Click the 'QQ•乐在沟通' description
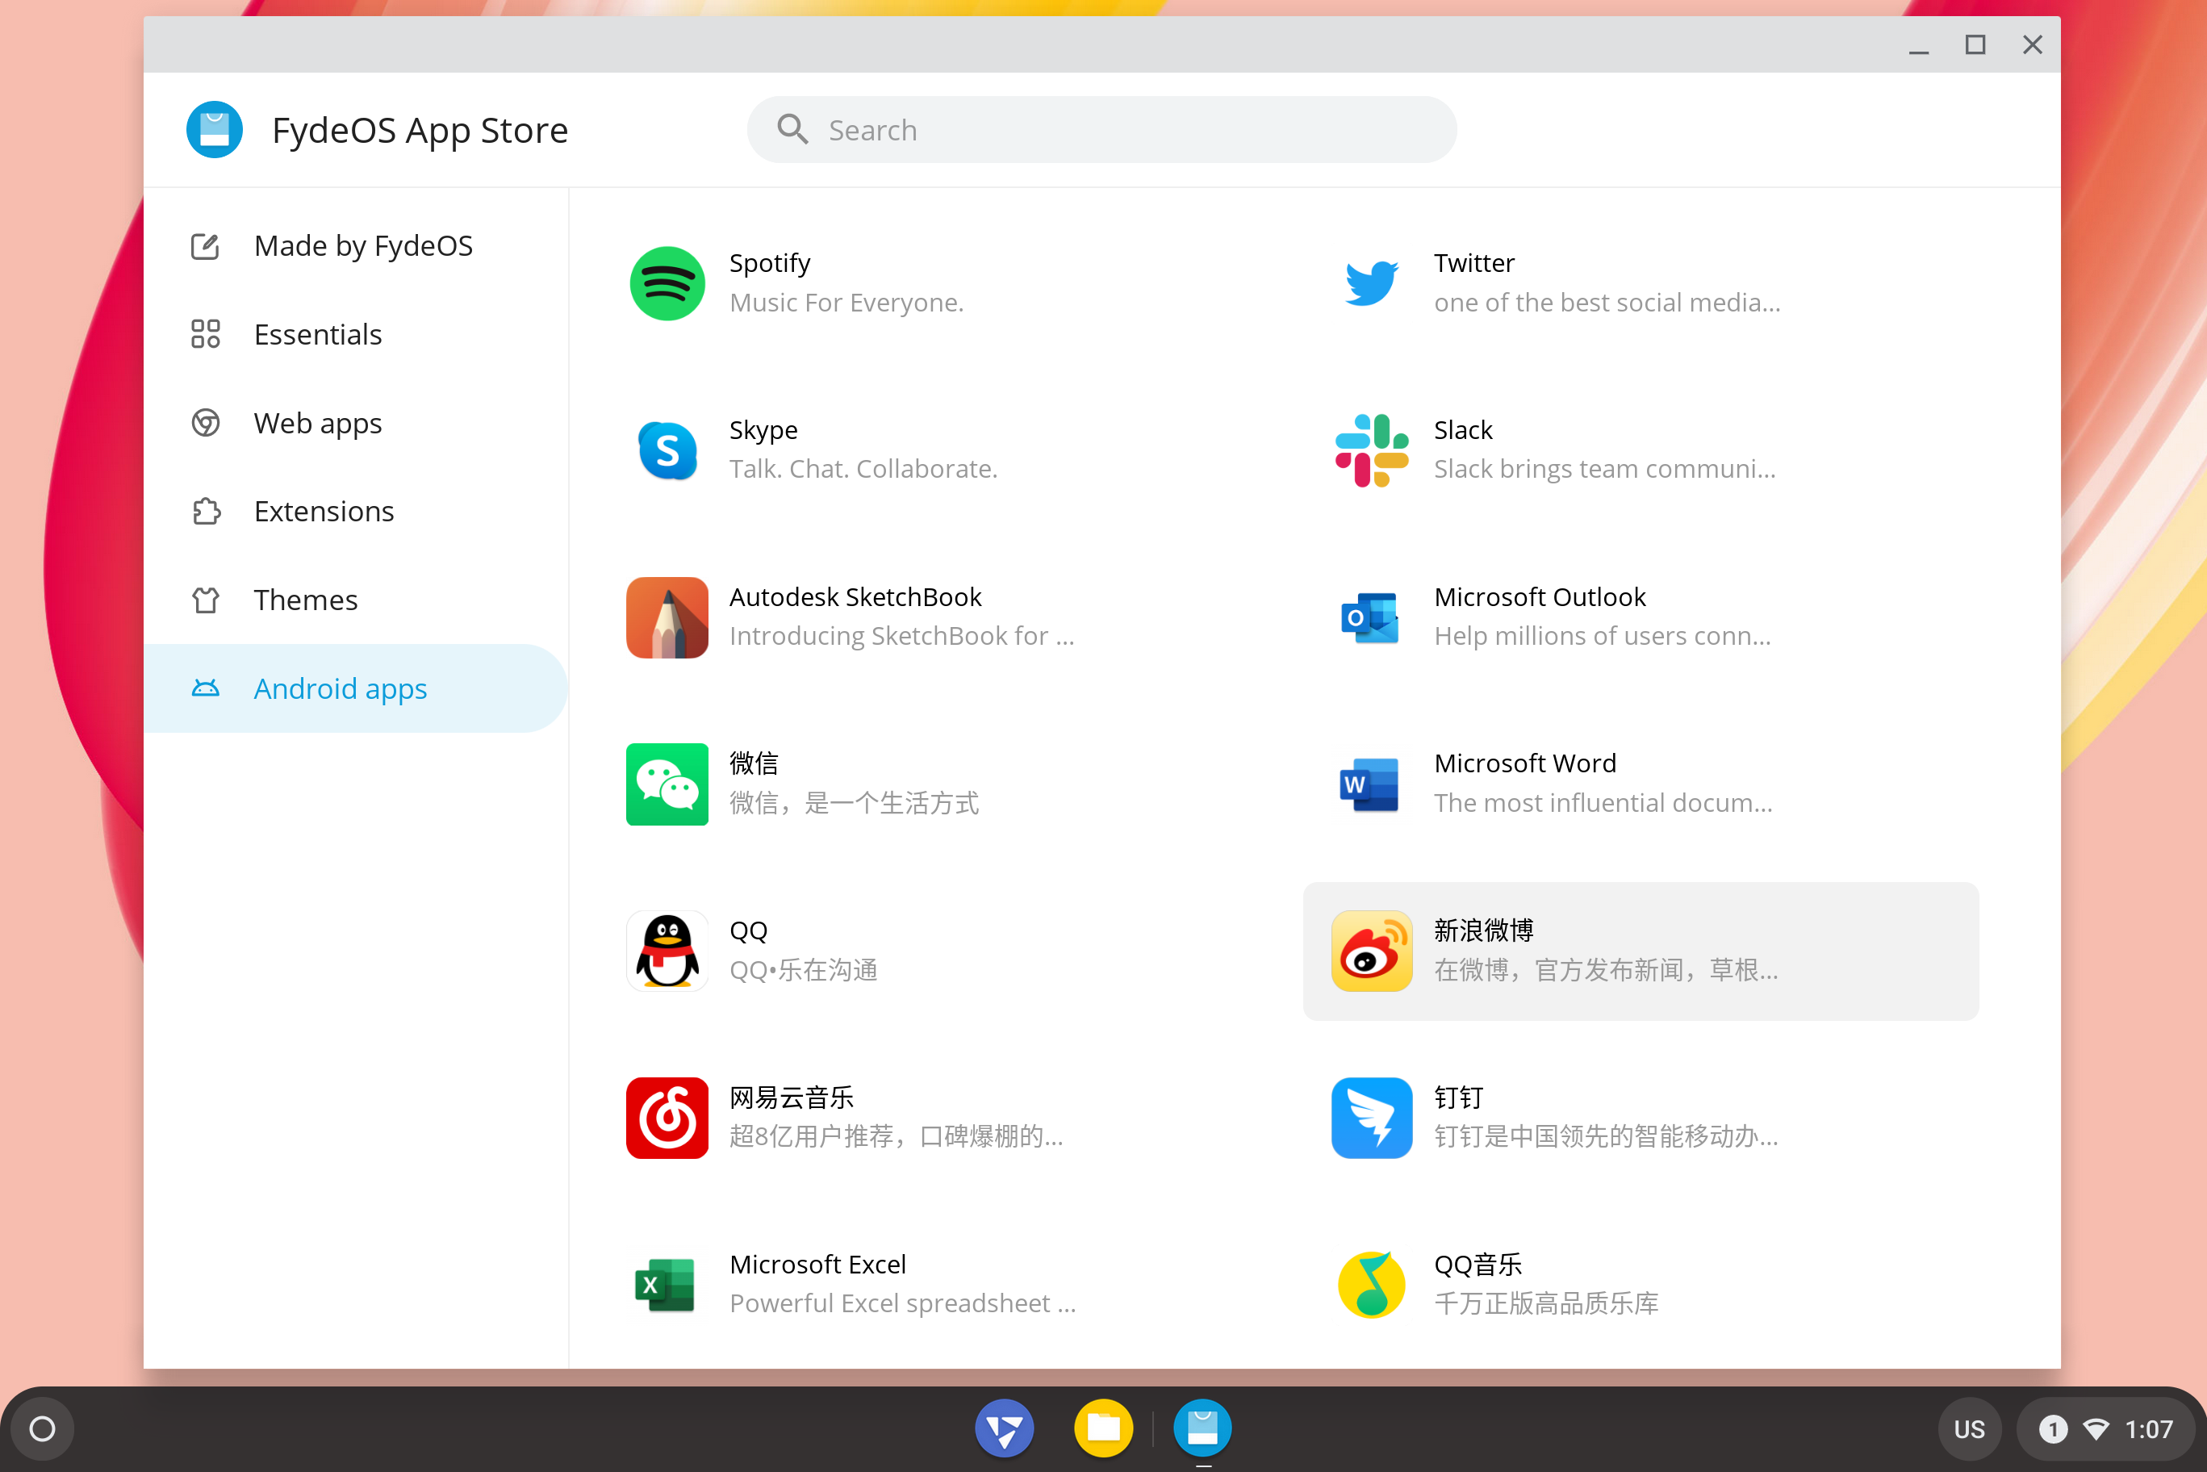 804,971
